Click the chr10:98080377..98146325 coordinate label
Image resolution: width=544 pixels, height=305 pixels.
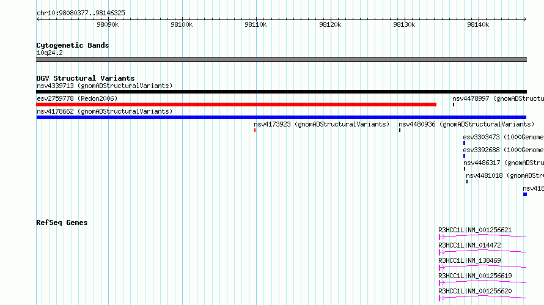tap(81, 13)
